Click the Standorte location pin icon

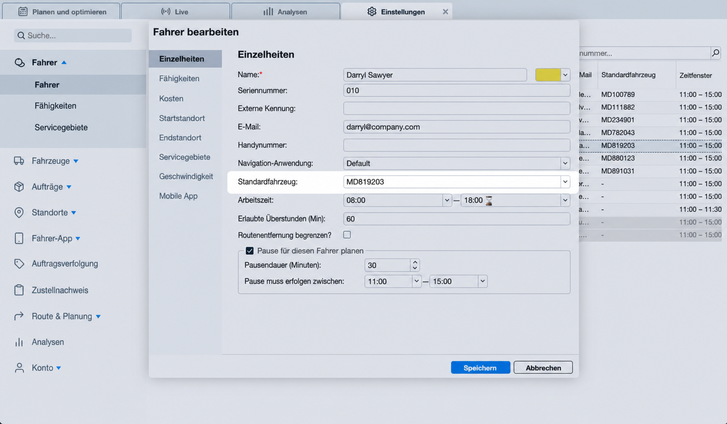coord(19,212)
